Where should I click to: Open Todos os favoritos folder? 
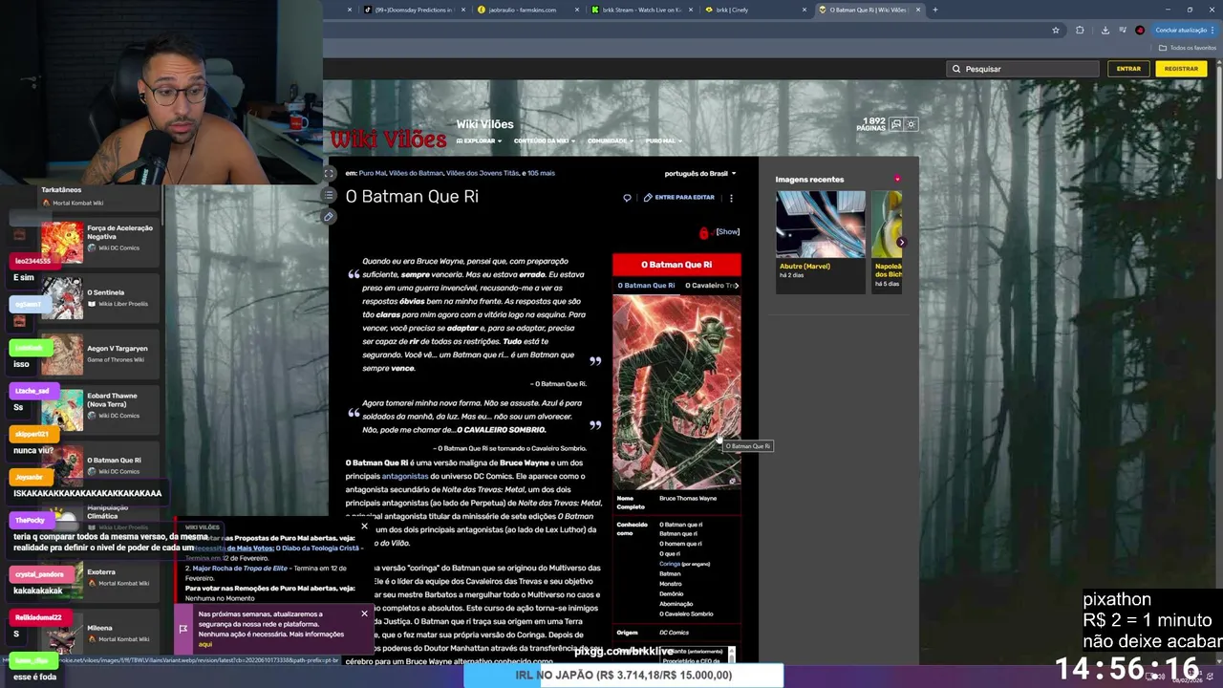click(x=1188, y=48)
